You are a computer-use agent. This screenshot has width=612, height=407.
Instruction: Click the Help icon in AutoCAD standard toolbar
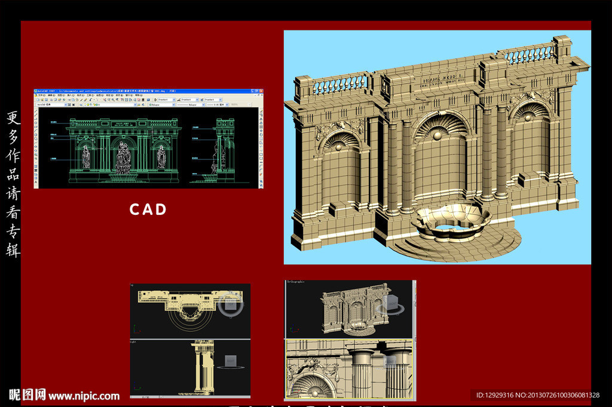(x=148, y=100)
